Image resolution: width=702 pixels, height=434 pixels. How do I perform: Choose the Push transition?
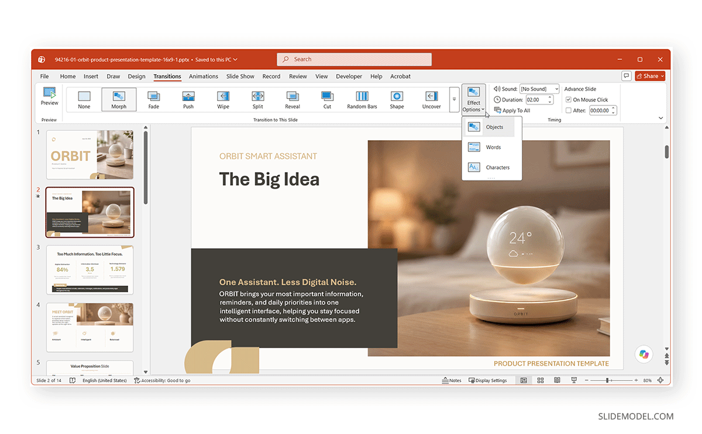(x=188, y=99)
